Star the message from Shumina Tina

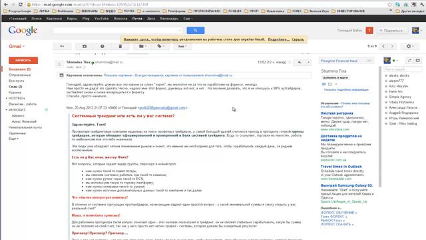290,62
